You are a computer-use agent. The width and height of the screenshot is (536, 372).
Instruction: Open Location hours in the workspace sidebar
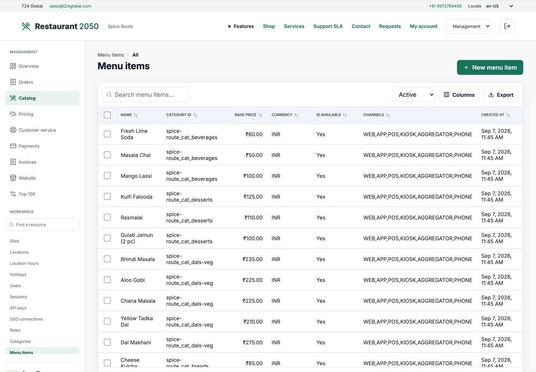tap(24, 263)
